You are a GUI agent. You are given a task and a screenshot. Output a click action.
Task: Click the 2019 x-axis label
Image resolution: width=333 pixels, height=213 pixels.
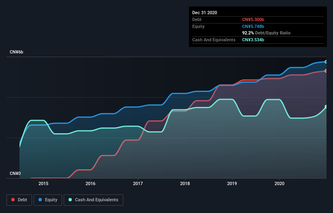232,183
